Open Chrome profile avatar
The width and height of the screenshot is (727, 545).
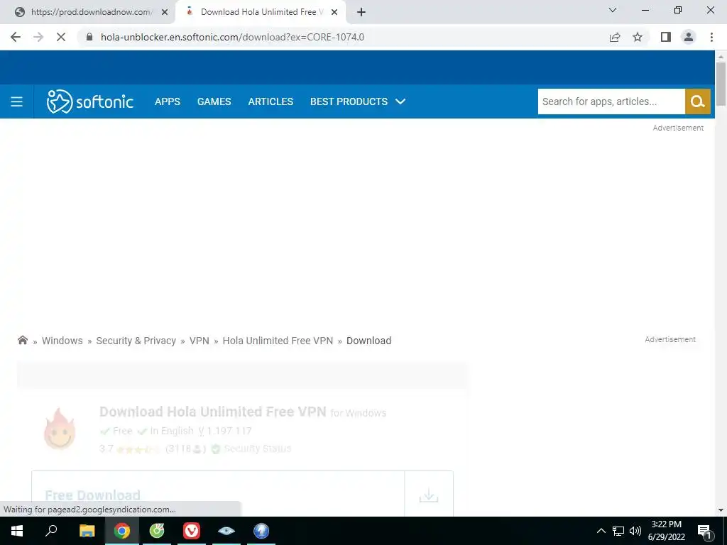[x=689, y=37]
